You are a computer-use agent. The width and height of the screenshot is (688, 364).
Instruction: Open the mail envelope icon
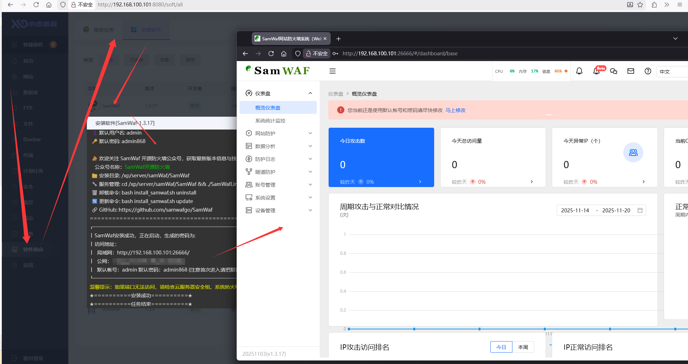coord(631,71)
